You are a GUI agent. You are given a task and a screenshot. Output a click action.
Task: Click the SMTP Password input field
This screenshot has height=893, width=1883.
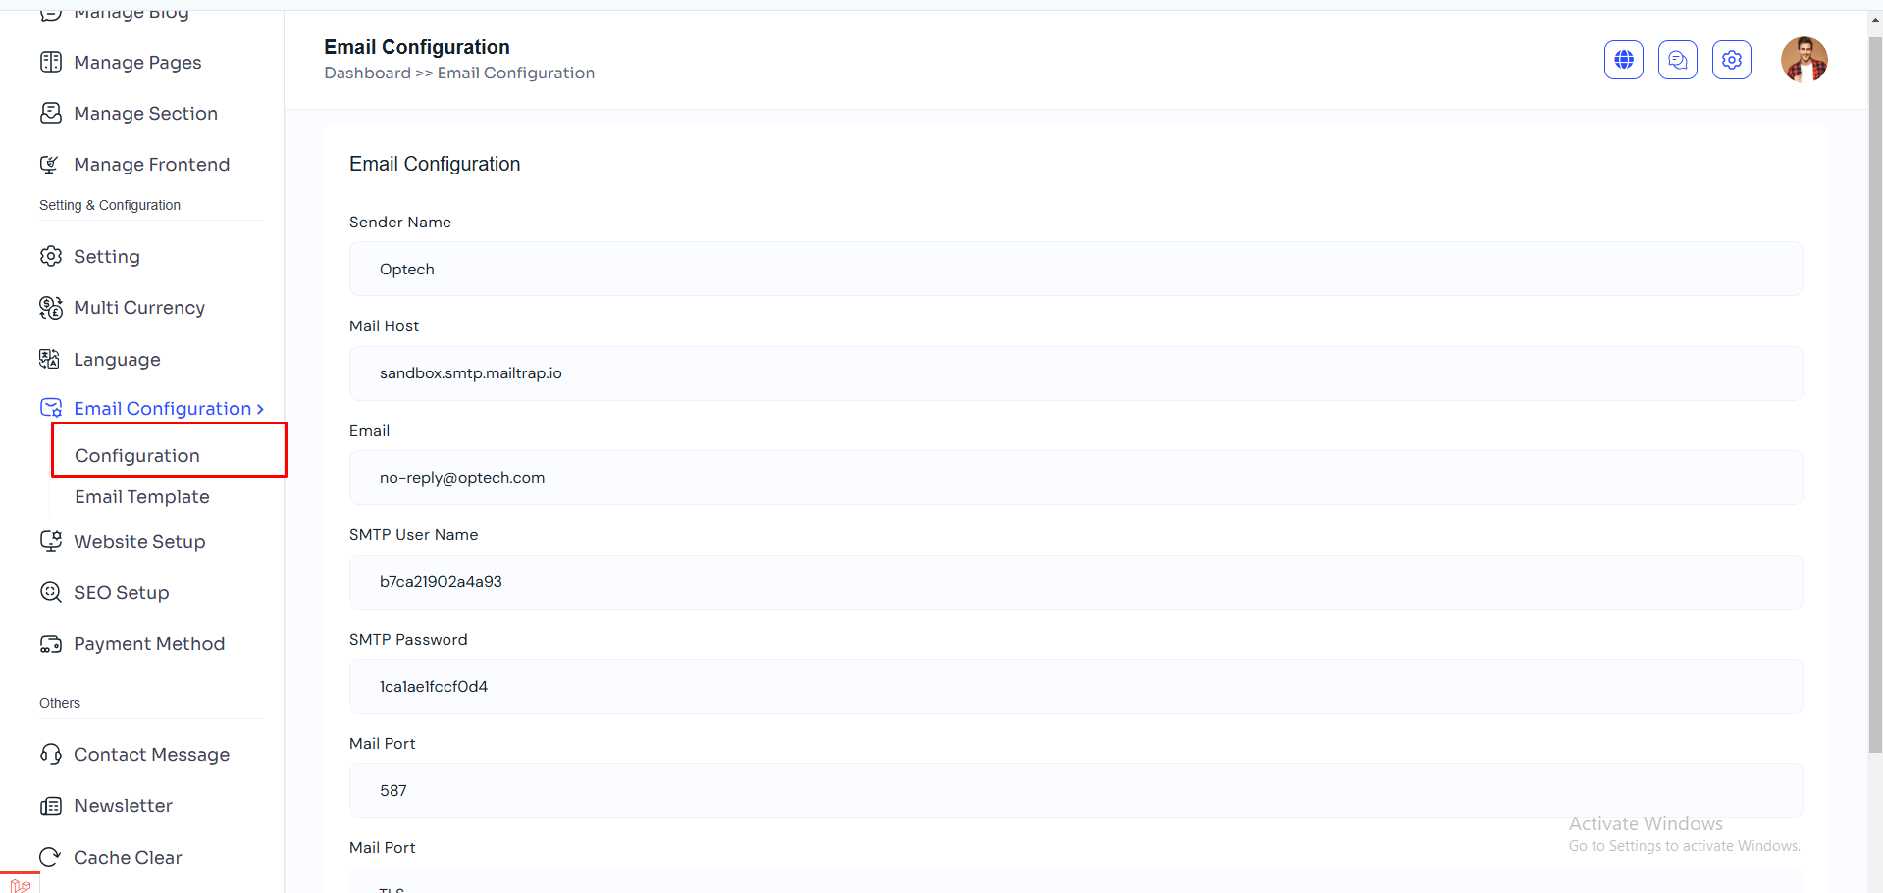tap(1075, 686)
